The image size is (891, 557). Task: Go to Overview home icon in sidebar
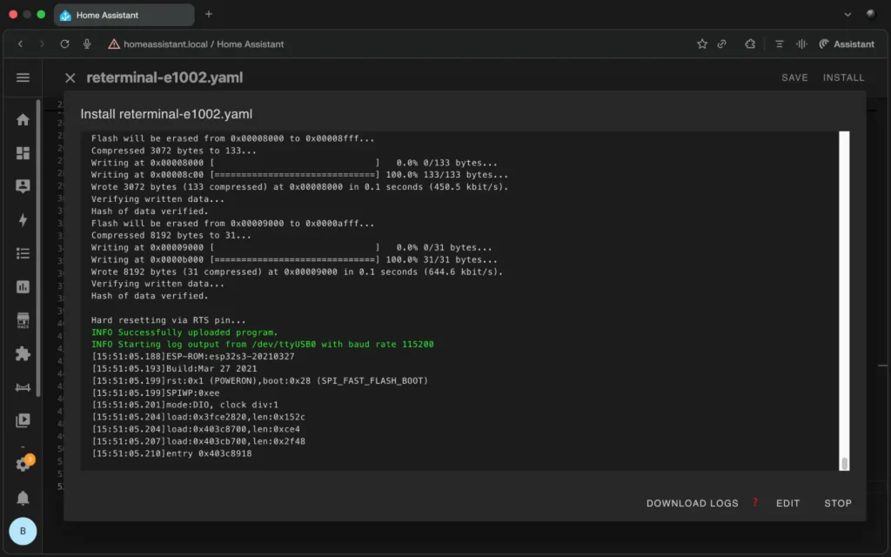[23, 119]
